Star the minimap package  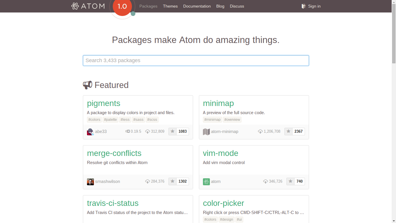click(288, 132)
